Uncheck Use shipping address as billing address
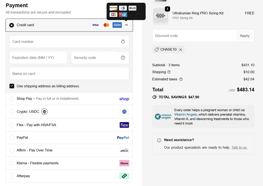263x186 pixels. pos(12,86)
